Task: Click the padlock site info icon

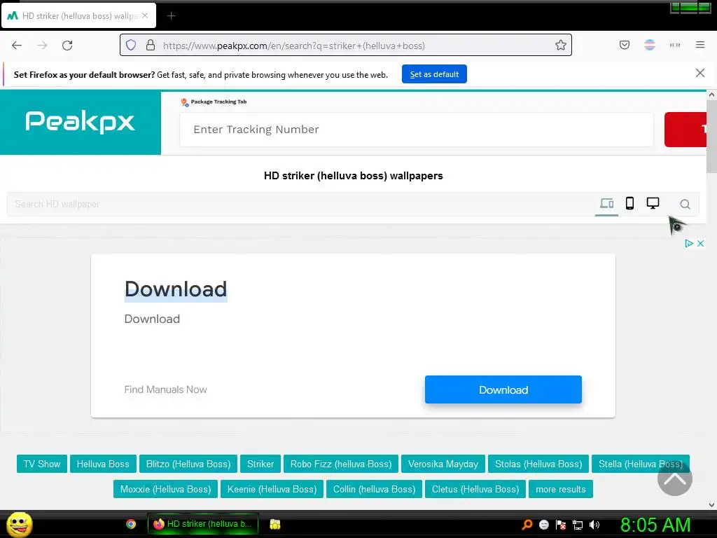Action: (x=151, y=46)
